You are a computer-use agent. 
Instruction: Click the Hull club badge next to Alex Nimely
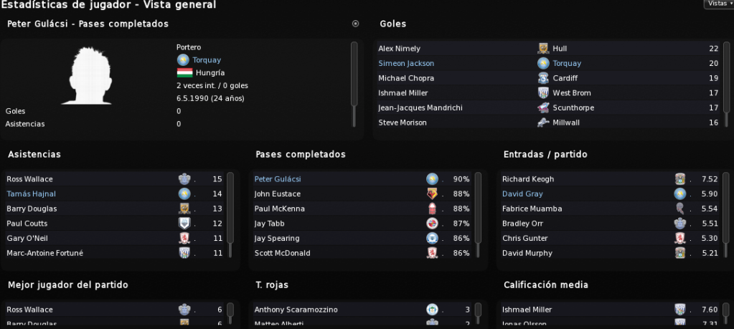pos(543,48)
